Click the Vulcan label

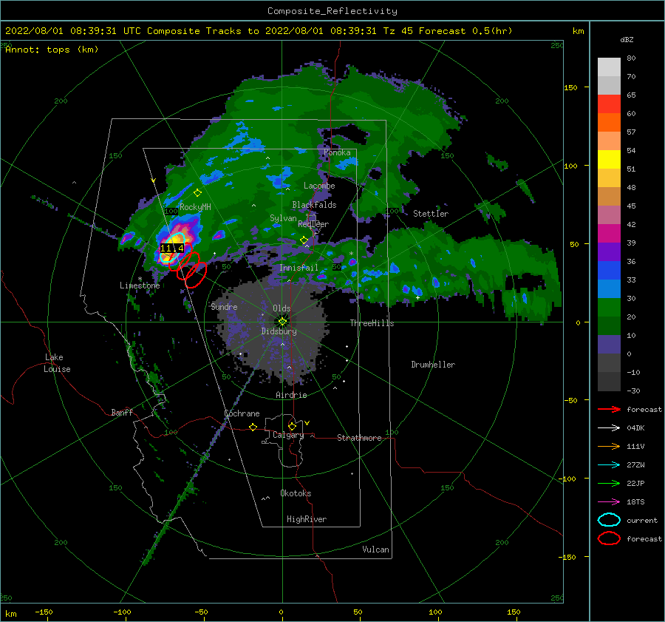375,549
